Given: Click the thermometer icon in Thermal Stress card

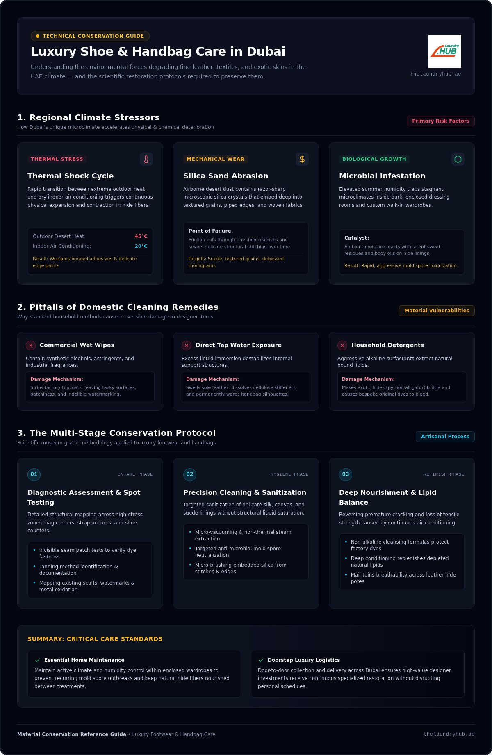Looking at the screenshot, I should [x=146, y=159].
